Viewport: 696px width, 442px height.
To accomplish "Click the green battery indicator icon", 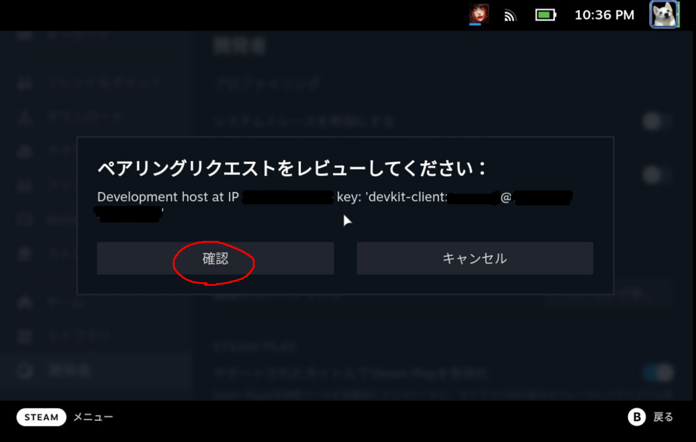I will [545, 15].
